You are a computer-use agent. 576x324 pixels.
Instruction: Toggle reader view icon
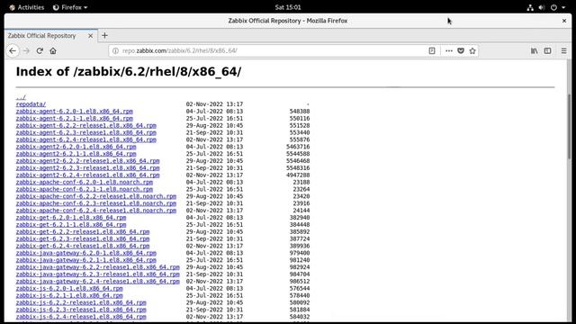(432, 50)
